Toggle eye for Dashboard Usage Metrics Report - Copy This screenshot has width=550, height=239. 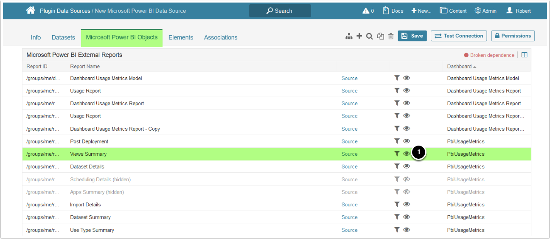tap(407, 128)
